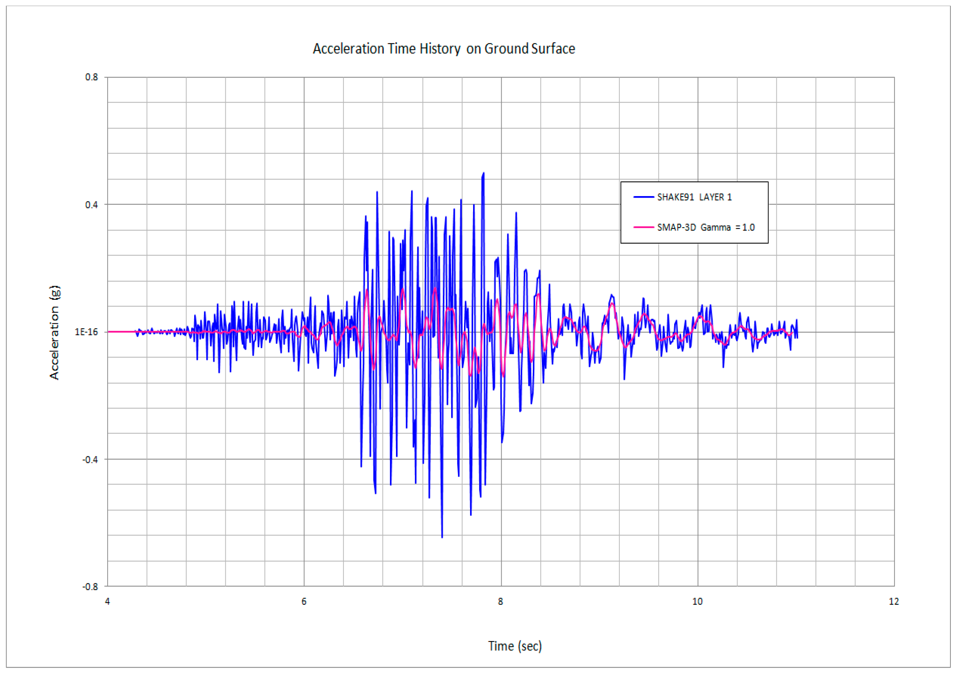The image size is (955, 673).
Task: Click the x-axis label 4
Action: click(x=107, y=602)
